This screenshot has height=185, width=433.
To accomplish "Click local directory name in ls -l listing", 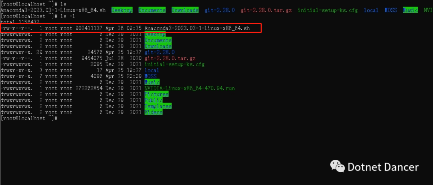I will tap(152, 70).
